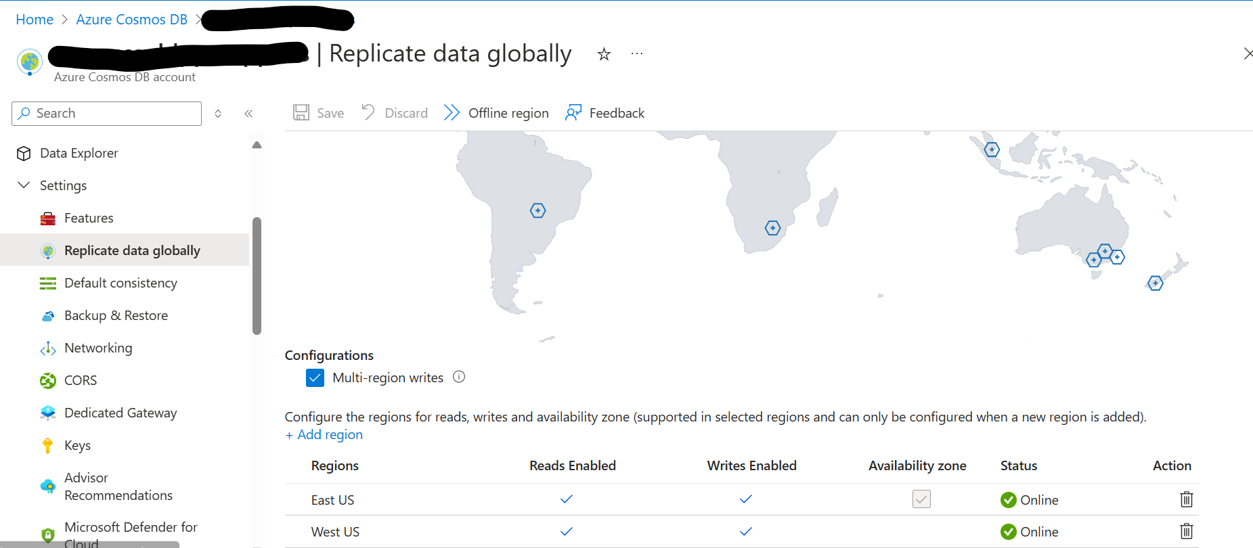Viewport: 1253px width, 548px height.
Task: Click the Cosmos DB account globe icon
Action: (x=30, y=62)
